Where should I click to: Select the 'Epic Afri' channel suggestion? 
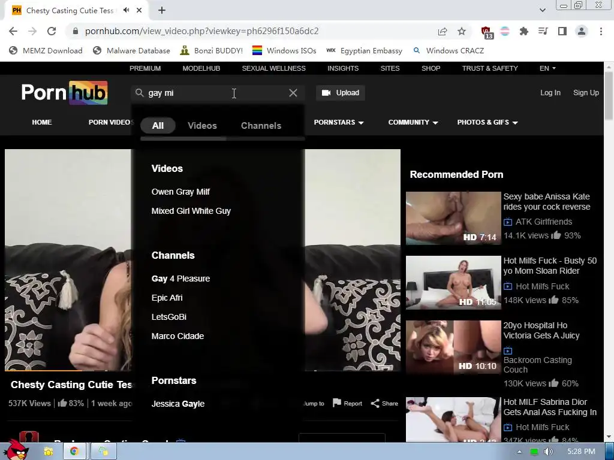click(167, 298)
